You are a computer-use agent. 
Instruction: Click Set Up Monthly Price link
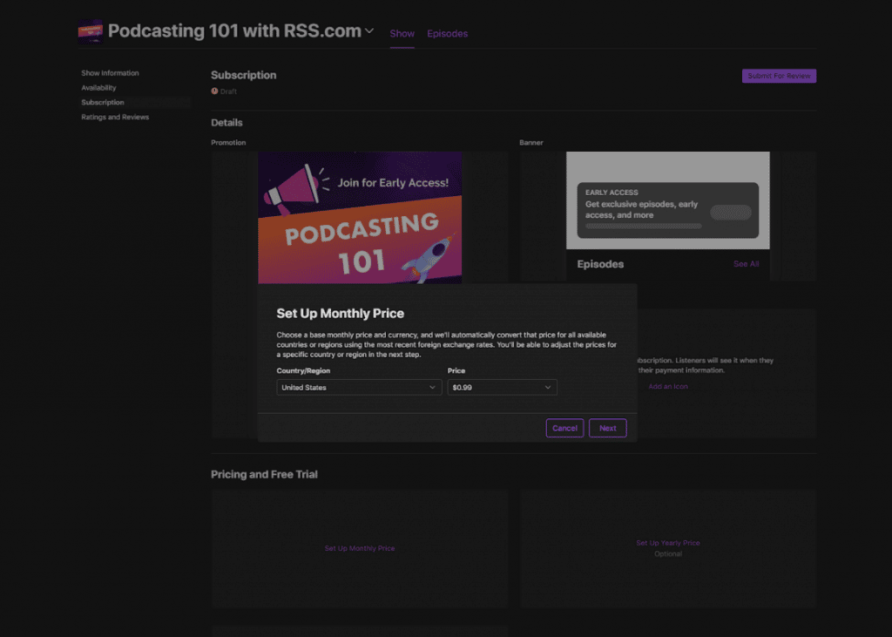click(x=360, y=548)
